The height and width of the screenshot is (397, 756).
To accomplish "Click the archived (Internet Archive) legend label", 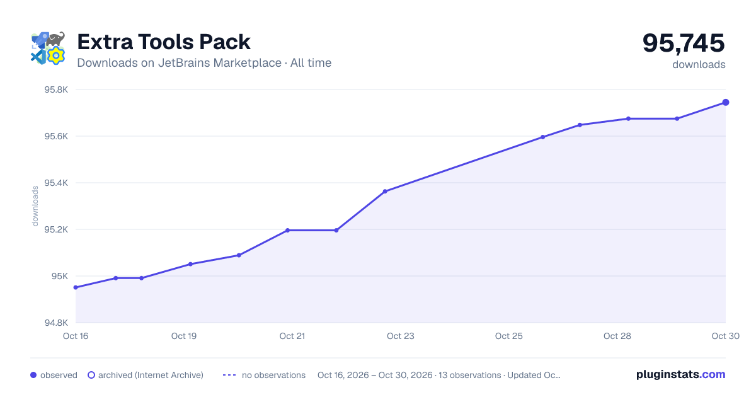I will point(151,375).
